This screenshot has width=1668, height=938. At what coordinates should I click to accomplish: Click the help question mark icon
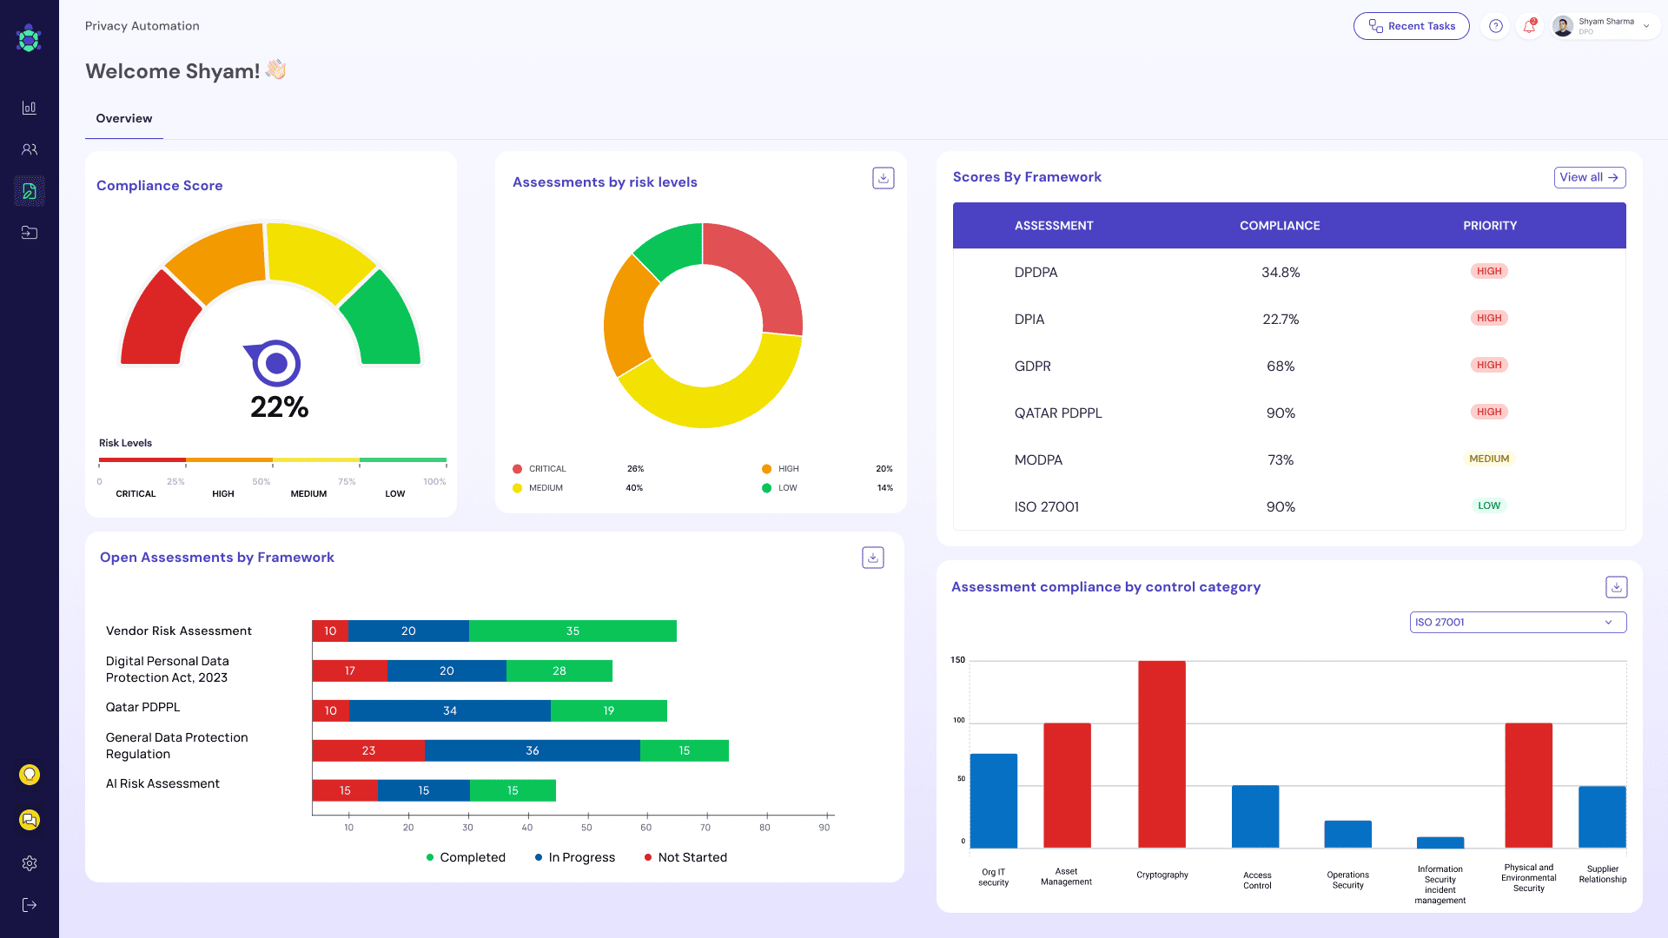pyautogui.click(x=1495, y=26)
